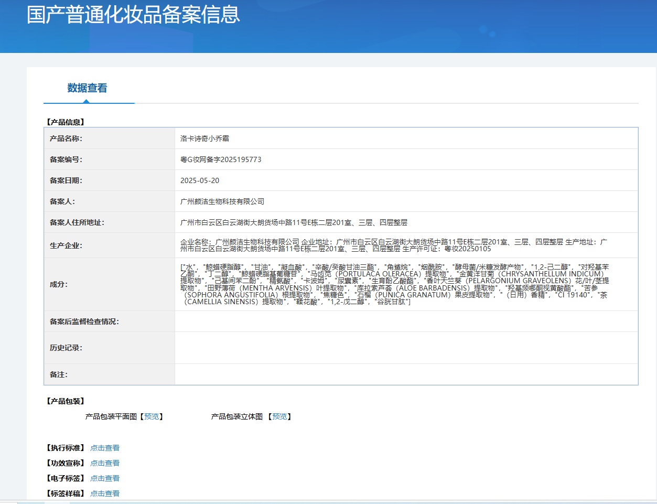
Task: Open 执行标准 点击查看 link
Action: click(105, 448)
